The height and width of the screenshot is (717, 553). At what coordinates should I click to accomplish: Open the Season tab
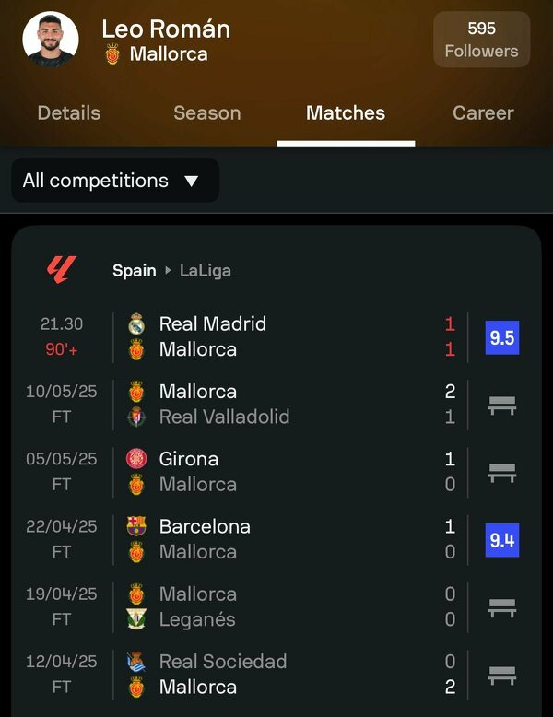coord(206,113)
